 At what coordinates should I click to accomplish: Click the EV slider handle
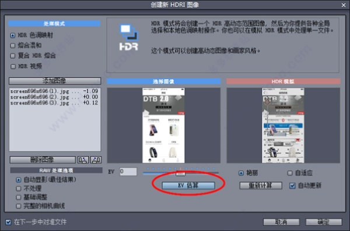[180, 173]
